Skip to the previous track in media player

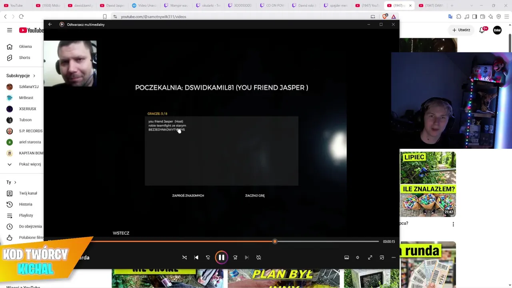point(196,258)
